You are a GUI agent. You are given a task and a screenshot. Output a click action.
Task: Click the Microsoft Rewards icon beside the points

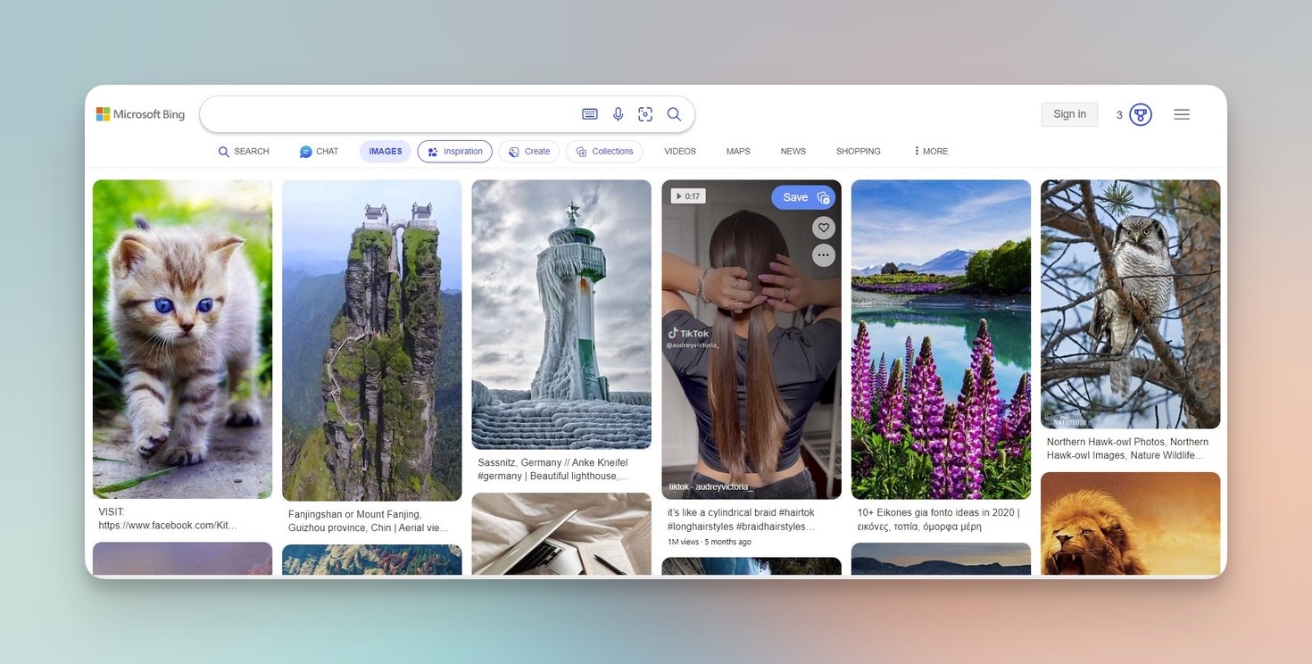point(1139,113)
